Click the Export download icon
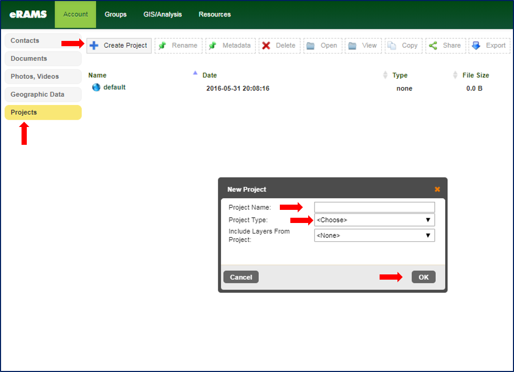This screenshot has width=514, height=372. point(477,46)
